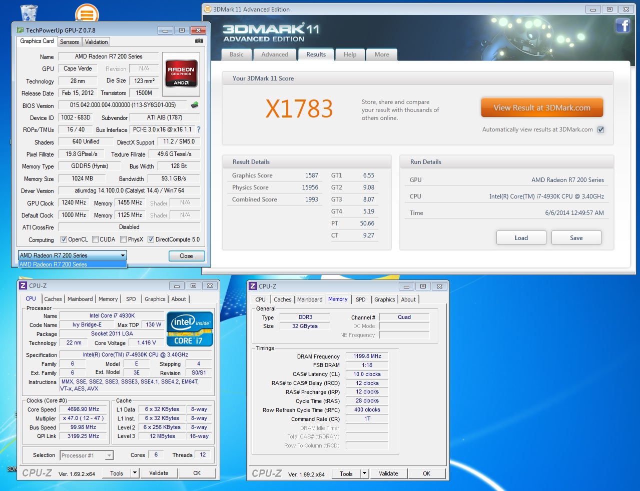Click the DRAM Frequency value 1199.8 MHz
Viewport: 640px width, 491px height.
[x=367, y=356]
